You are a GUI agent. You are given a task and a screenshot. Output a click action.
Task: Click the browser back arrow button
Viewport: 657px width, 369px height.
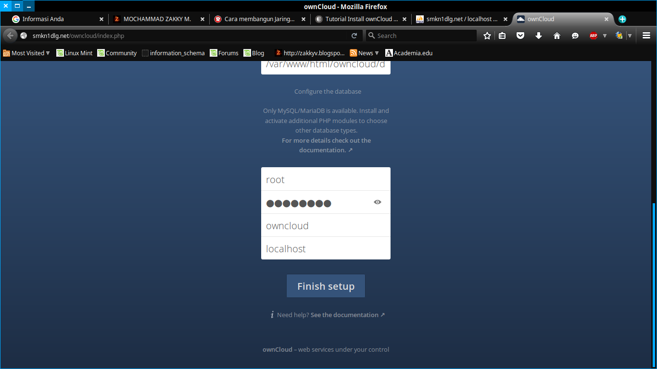[10, 36]
